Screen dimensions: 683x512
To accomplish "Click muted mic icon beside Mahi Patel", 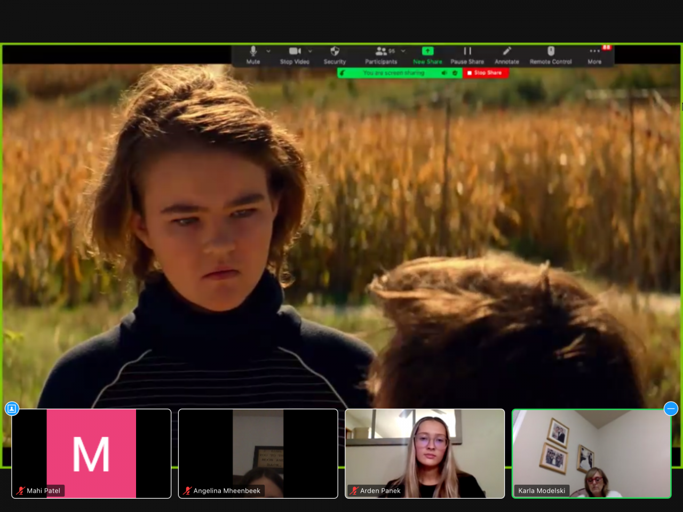I will 21,491.
